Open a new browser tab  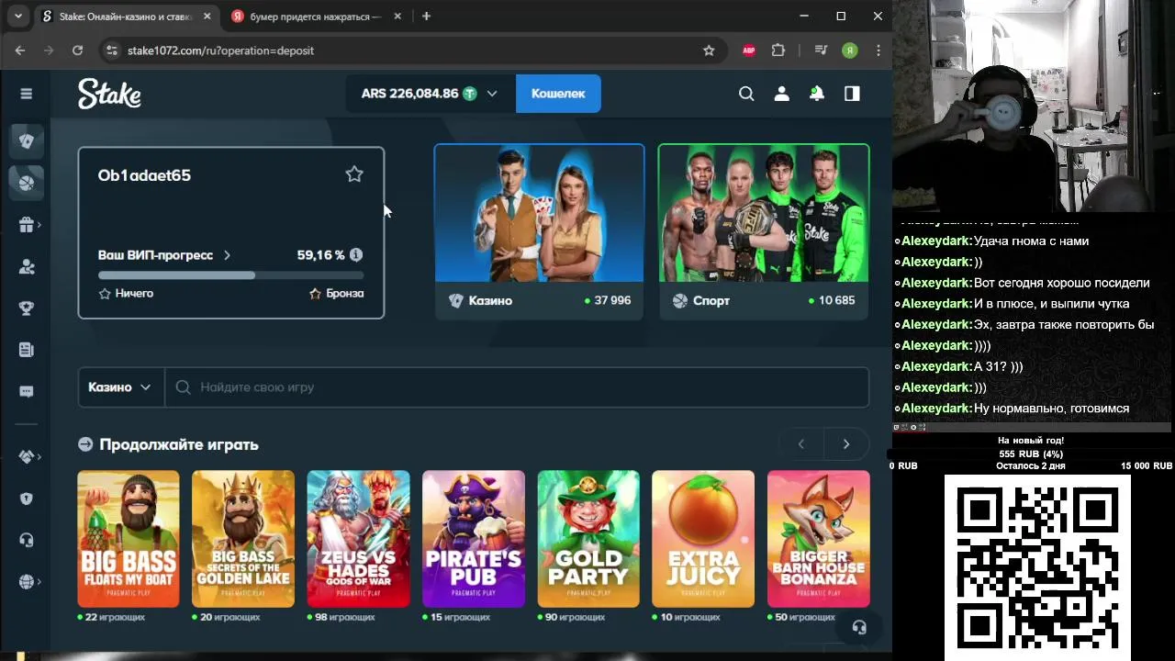[426, 17]
